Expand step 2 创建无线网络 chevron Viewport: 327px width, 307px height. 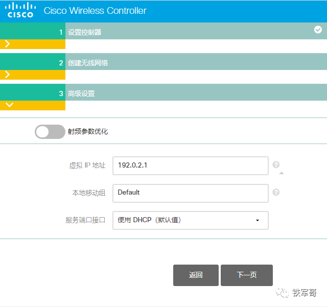(x=8, y=75)
